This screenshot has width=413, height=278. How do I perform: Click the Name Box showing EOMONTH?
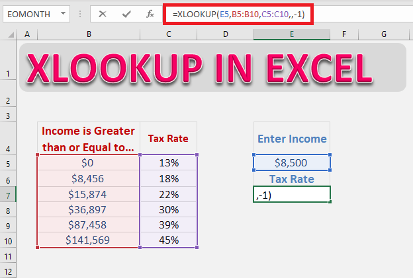pos(36,14)
